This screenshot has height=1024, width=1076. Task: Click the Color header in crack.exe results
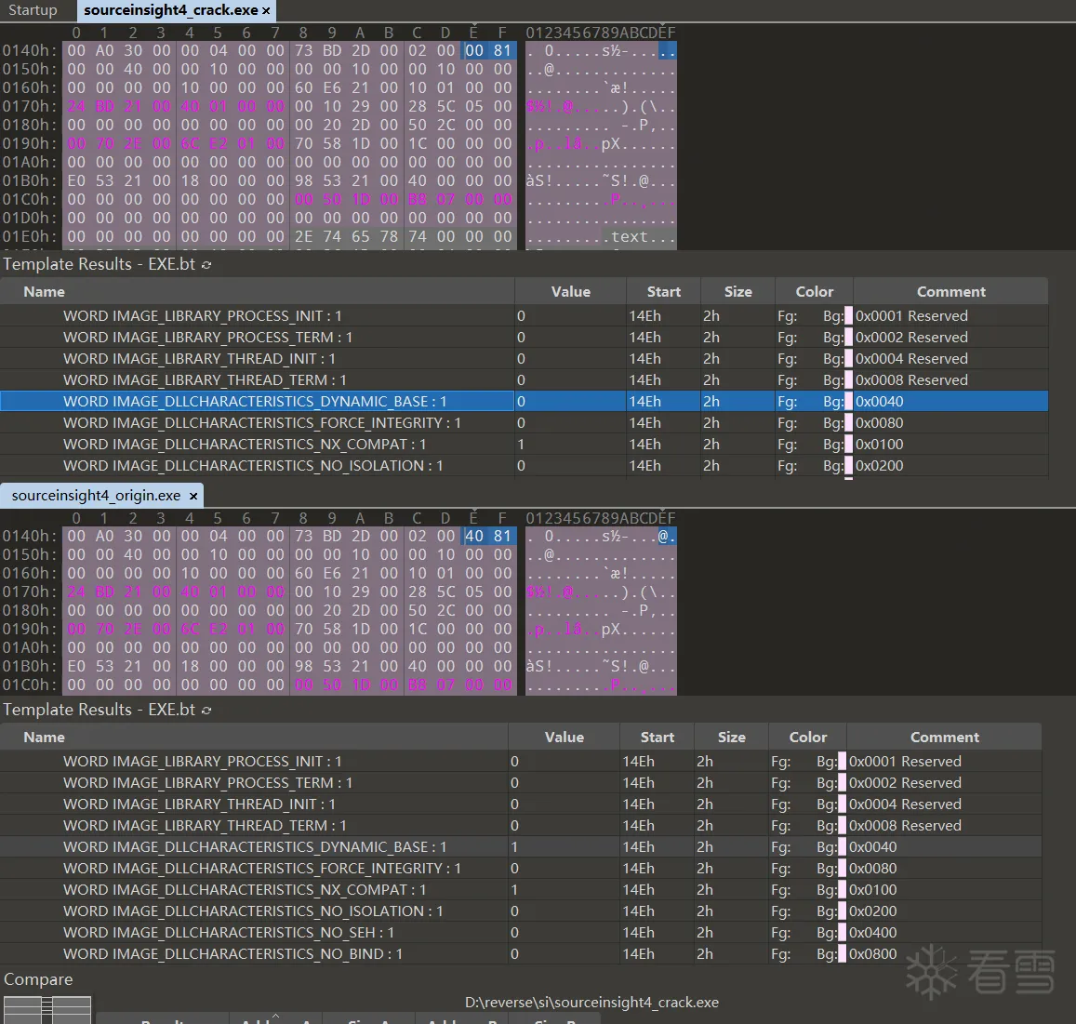tap(814, 292)
